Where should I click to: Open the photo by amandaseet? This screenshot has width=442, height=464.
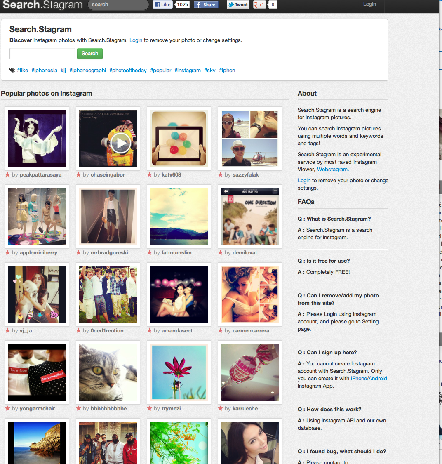click(179, 294)
